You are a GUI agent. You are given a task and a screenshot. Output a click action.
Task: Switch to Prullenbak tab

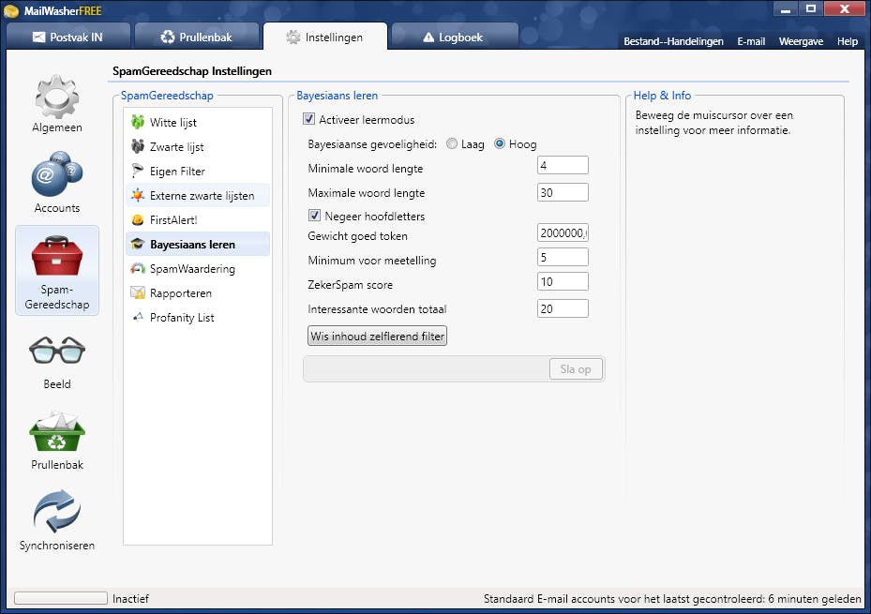pos(197,37)
